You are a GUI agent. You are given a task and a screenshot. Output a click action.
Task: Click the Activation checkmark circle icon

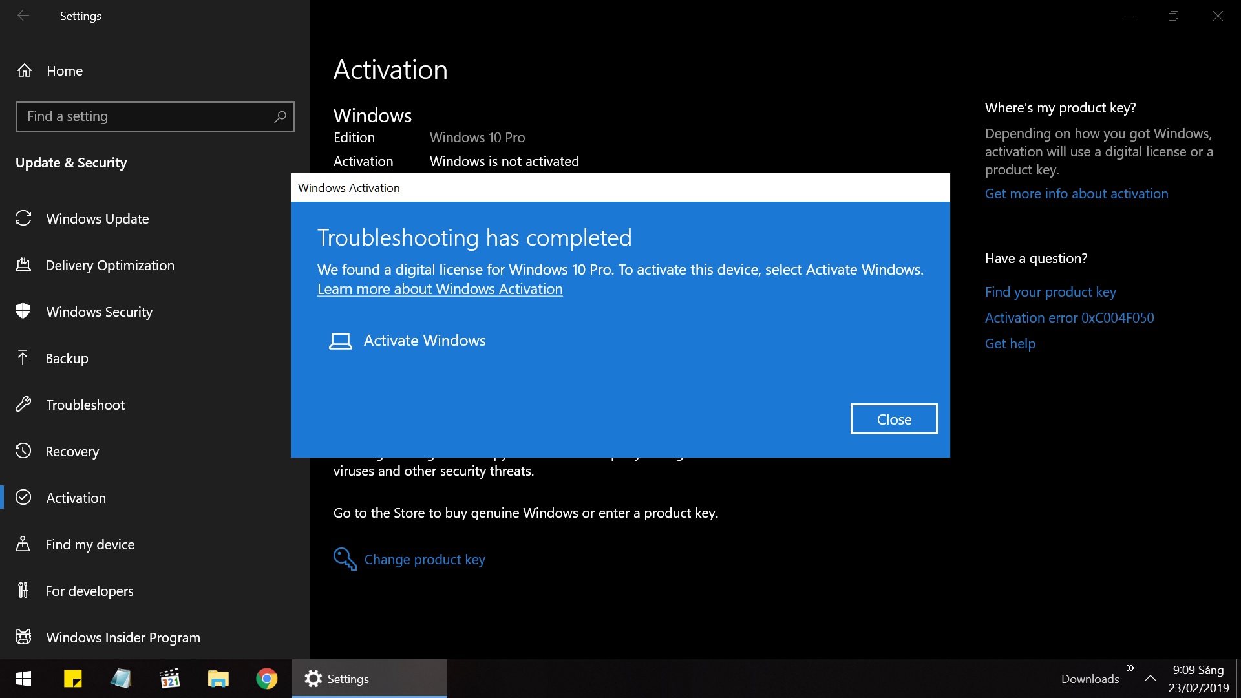point(23,498)
